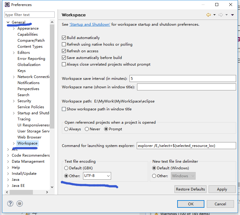Select Always for opening referenced projects

pyautogui.click(x=66, y=129)
